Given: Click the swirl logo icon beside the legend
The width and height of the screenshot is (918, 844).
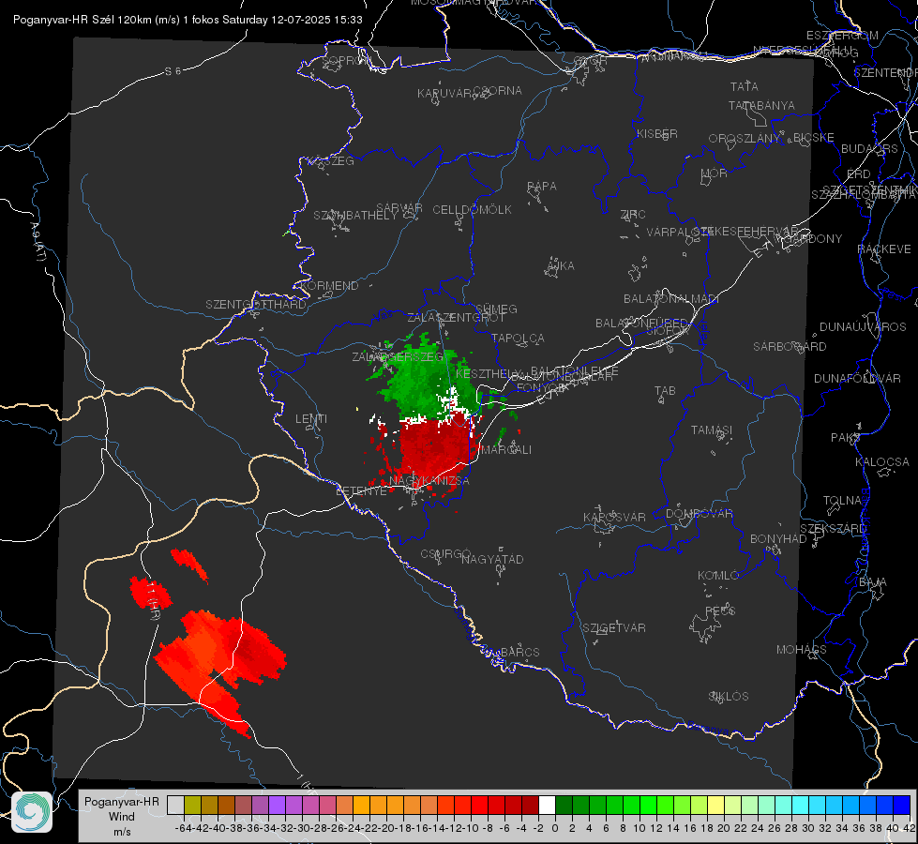Looking at the screenshot, I should click(x=32, y=812).
